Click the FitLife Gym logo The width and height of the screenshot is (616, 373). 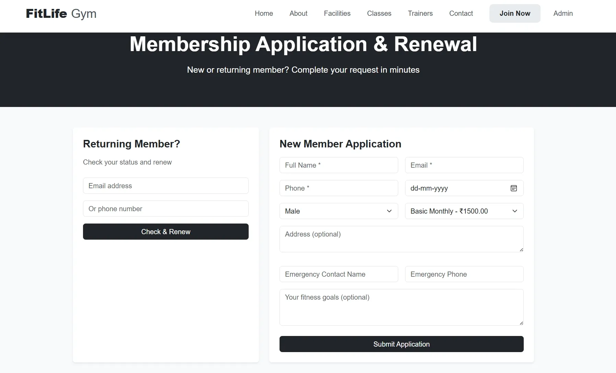[x=61, y=14]
